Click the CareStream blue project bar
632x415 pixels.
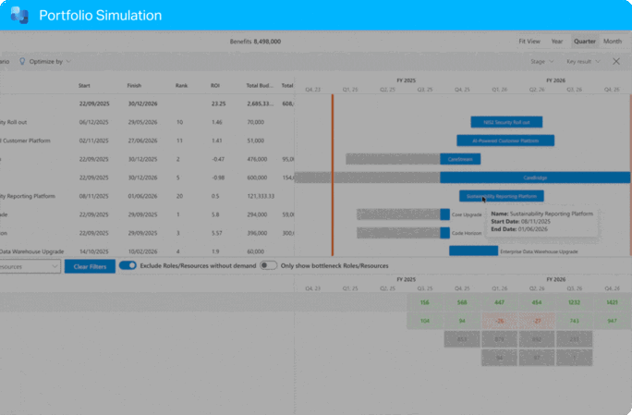click(454, 159)
